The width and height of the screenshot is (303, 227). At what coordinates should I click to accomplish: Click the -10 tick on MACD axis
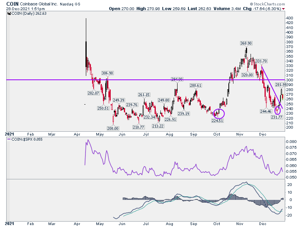[x=289, y=208]
